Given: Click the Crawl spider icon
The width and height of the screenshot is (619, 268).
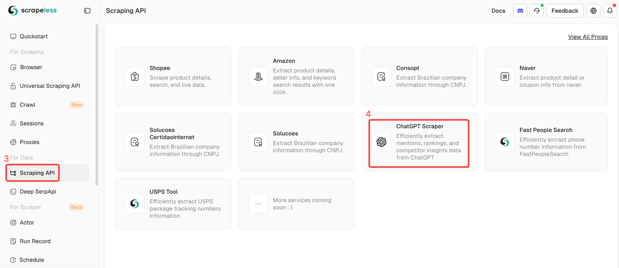Looking at the screenshot, I should pyautogui.click(x=14, y=105).
